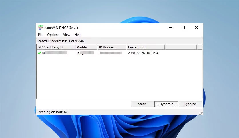Click the window resize grip corner
The image size is (239, 138).
(x=201, y=113)
